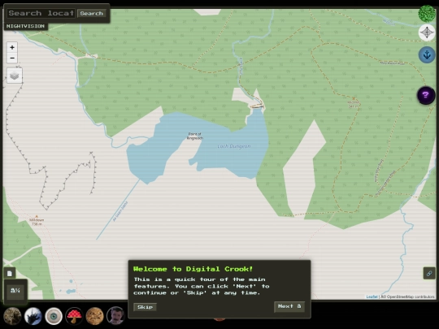Select the red mushroom avatar
The height and width of the screenshot is (329, 439).
pyautogui.click(x=74, y=316)
